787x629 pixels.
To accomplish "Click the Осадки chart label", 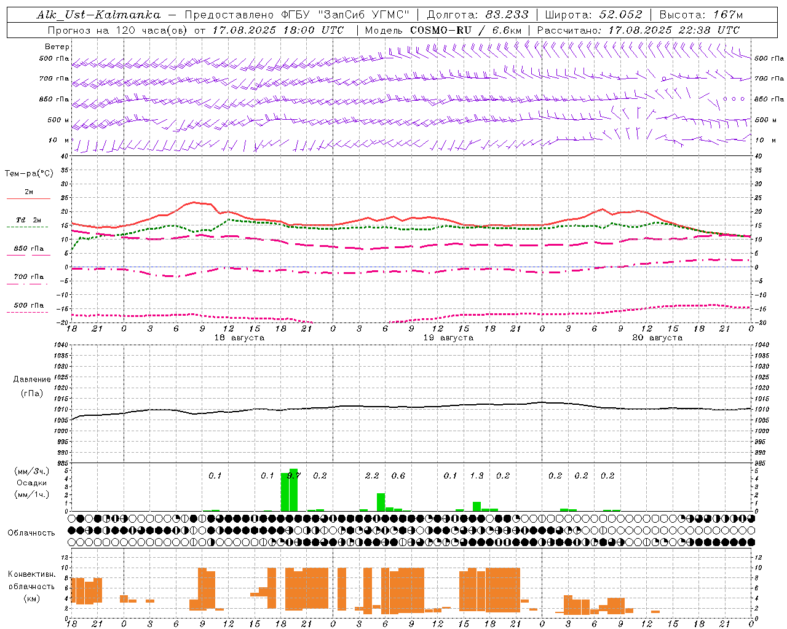I will click(31, 483).
